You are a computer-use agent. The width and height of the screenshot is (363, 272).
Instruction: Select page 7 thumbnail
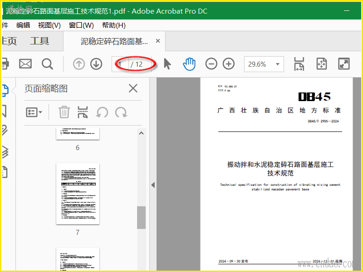click(78, 194)
